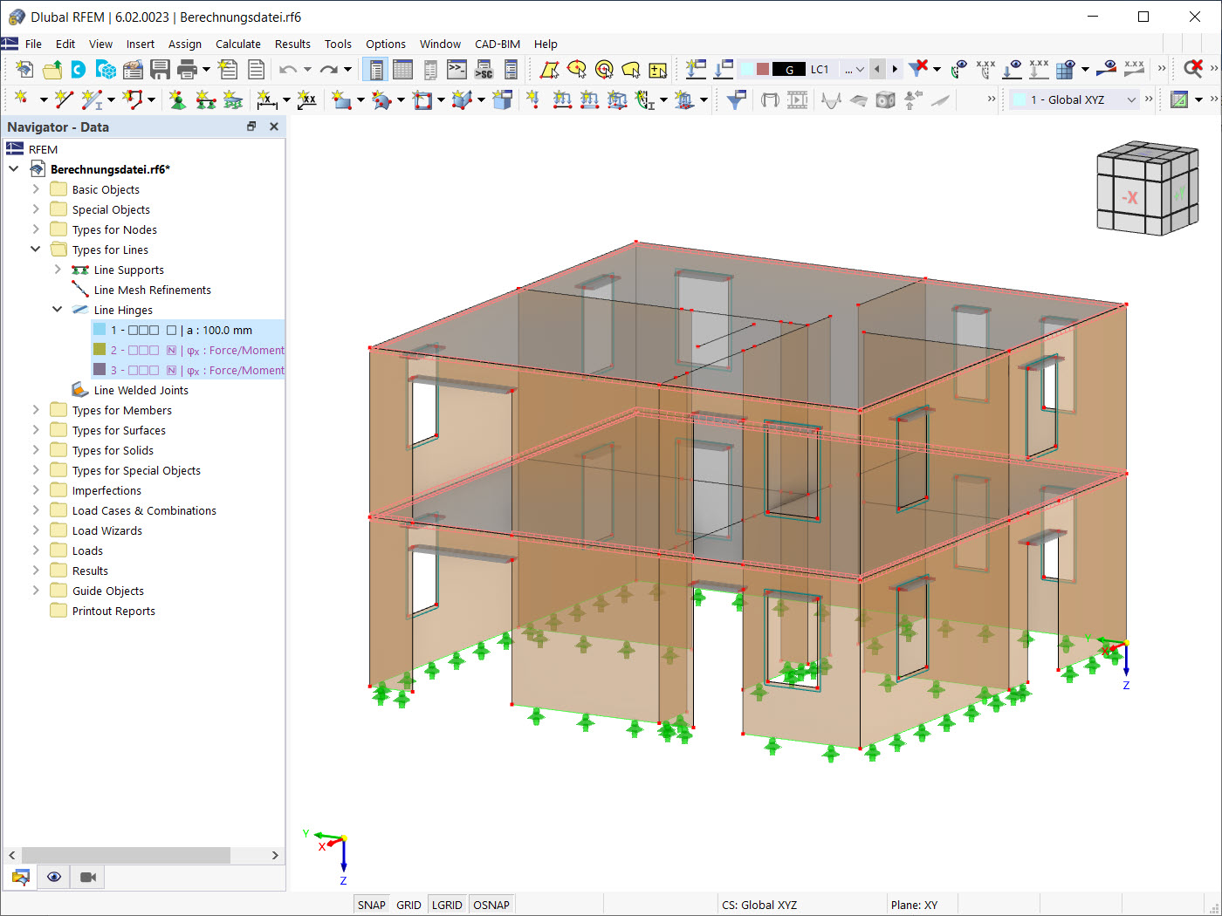This screenshot has width=1222, height=916.
Task: Click the Undo arrow icon
Action: [288, 70]
